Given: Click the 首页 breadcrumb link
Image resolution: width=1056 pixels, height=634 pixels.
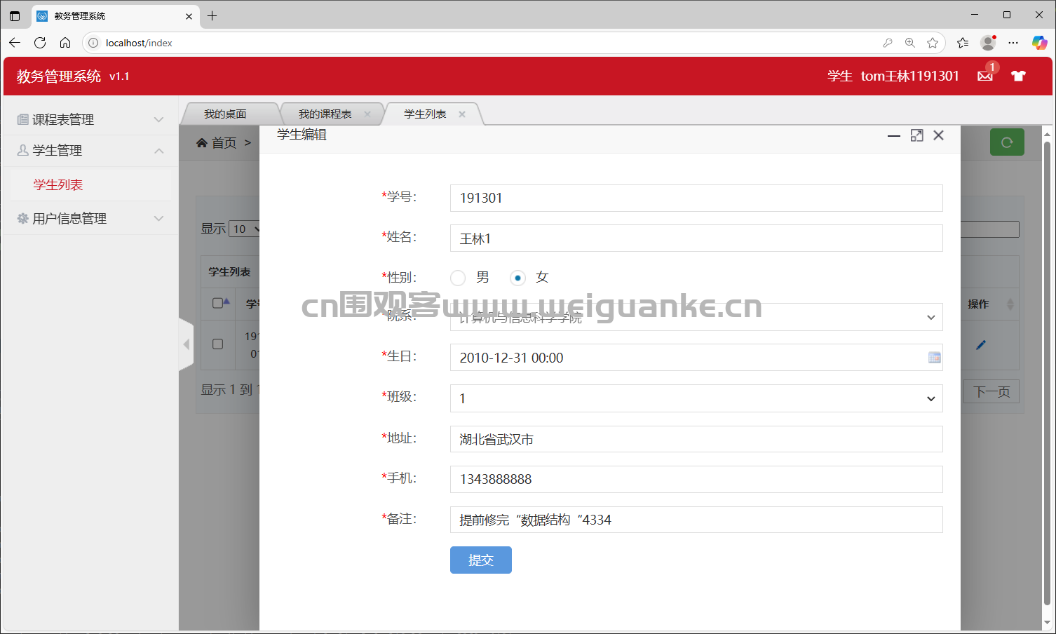Looking at the screenshot, I should point(224,142).
